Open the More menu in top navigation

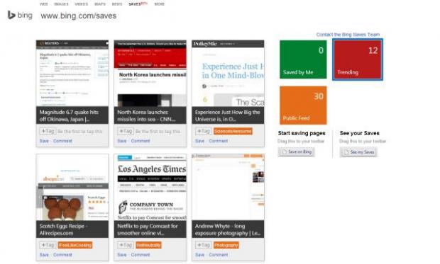pos(160,4)
